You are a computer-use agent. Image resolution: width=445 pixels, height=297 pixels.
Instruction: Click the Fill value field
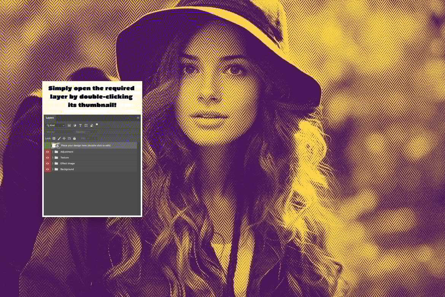tap(91, 139)
